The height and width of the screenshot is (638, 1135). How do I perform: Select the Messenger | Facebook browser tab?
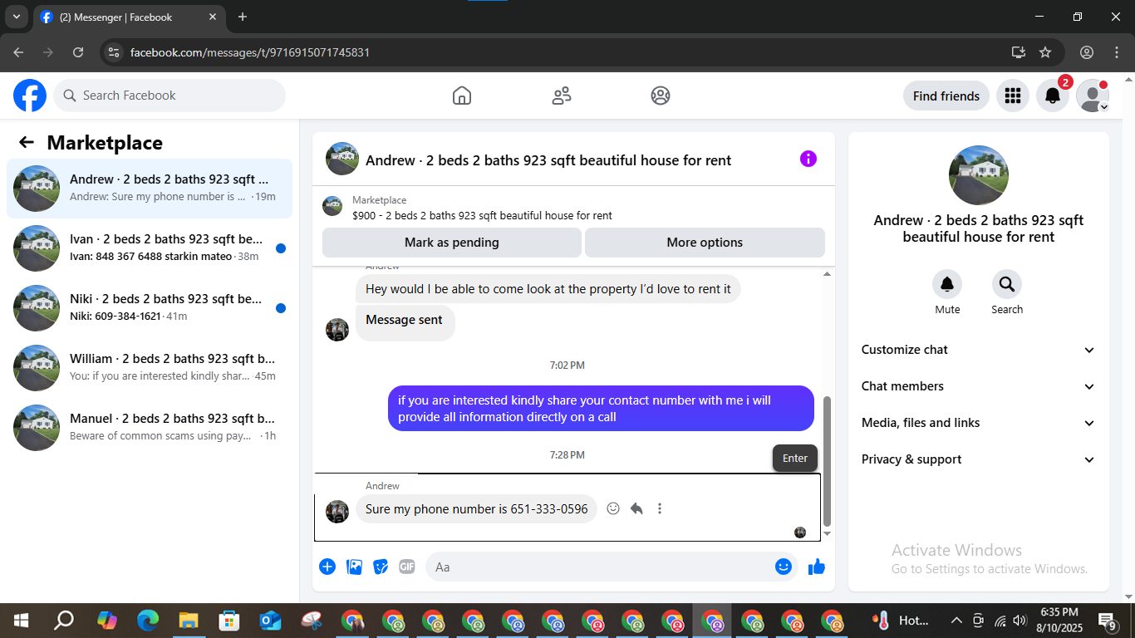coord(129,17)
